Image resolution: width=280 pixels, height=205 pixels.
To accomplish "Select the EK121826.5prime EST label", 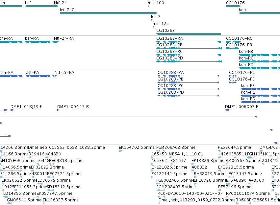I will point(169,167).
